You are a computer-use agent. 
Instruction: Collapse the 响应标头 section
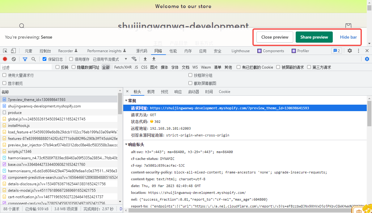(126, 144)
